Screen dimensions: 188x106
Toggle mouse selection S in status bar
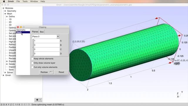point(19,105)
